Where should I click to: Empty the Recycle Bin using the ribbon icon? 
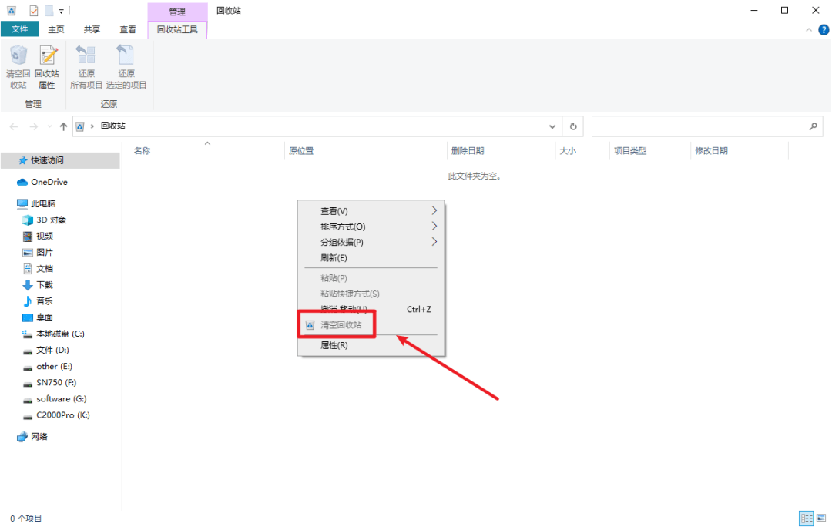click(x=18, y=66)
